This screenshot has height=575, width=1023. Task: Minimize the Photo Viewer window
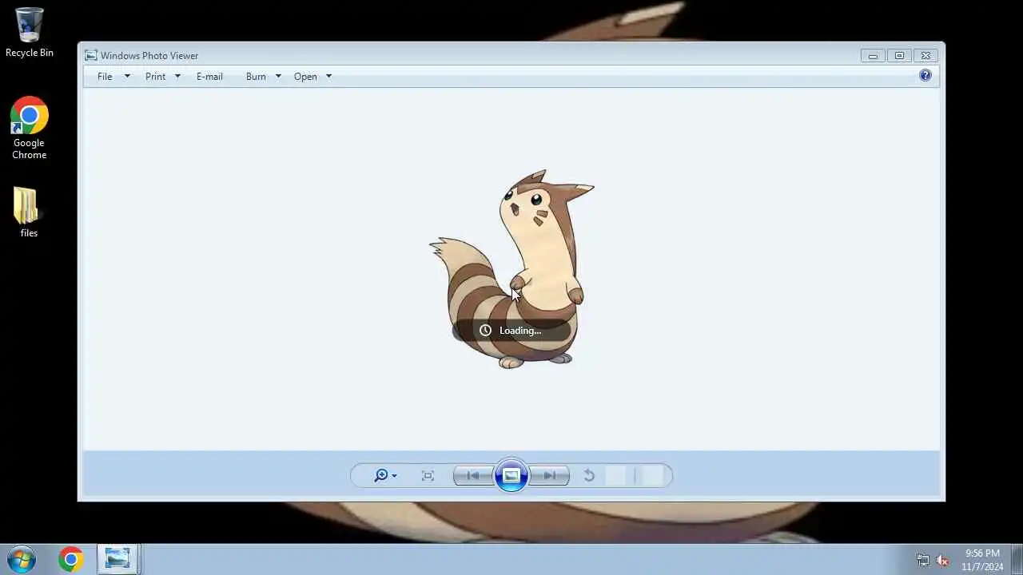tap(873, 55)
